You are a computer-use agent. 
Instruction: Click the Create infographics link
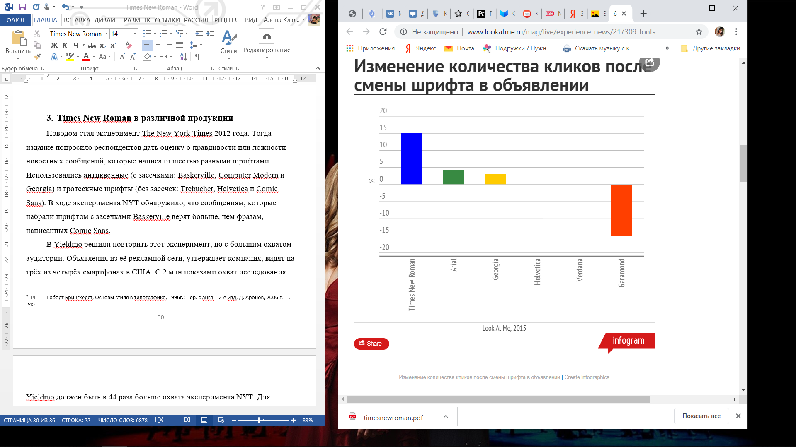click(x=587, y=377)
